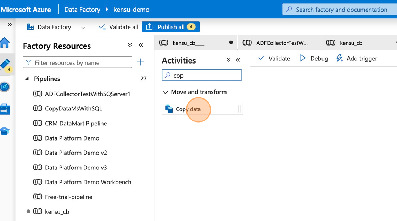Click the Data Platform Demo v3 pipeline icon
397x221 pixels.
pos(38,168)
